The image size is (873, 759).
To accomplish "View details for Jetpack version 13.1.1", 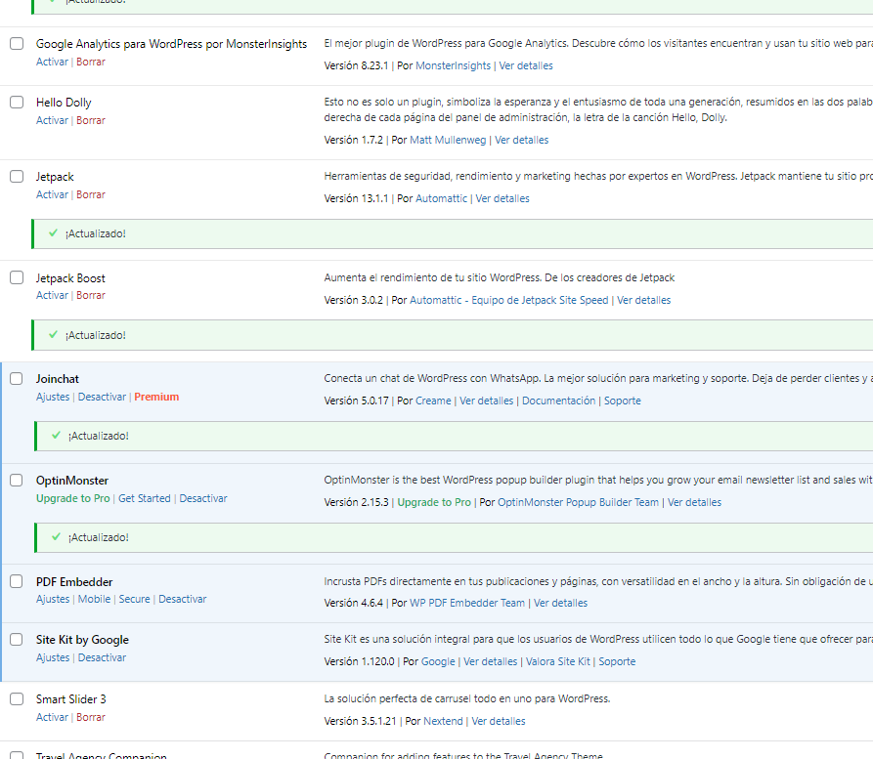I will pyautogui.click(x=502, y=198).
